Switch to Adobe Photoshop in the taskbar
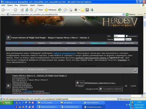 point(94,103)
